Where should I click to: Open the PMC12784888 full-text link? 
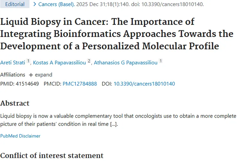click(80, 84)
